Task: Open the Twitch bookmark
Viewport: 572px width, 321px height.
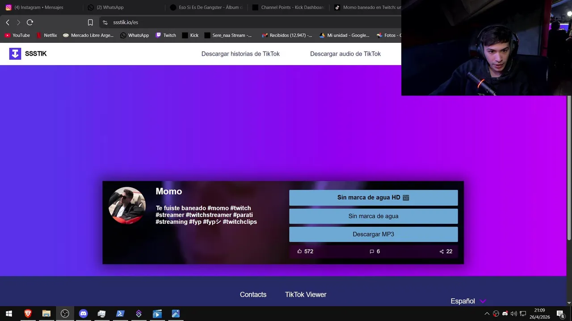Action: (x=166, y=35)
